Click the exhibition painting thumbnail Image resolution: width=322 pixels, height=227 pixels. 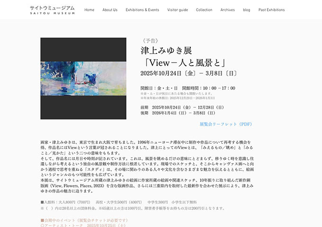point(83,79)
